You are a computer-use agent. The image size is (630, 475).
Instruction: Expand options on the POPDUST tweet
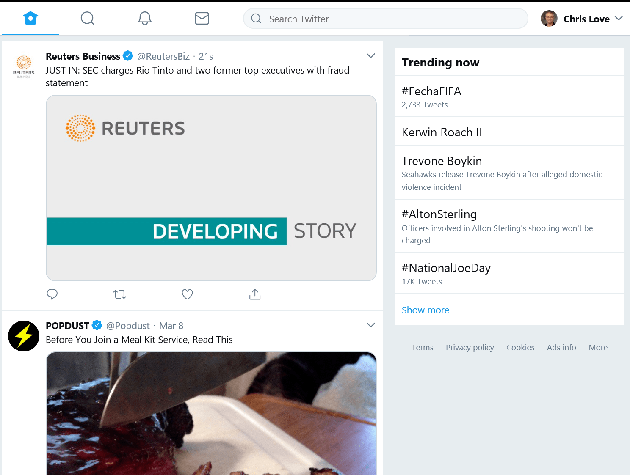370,325
